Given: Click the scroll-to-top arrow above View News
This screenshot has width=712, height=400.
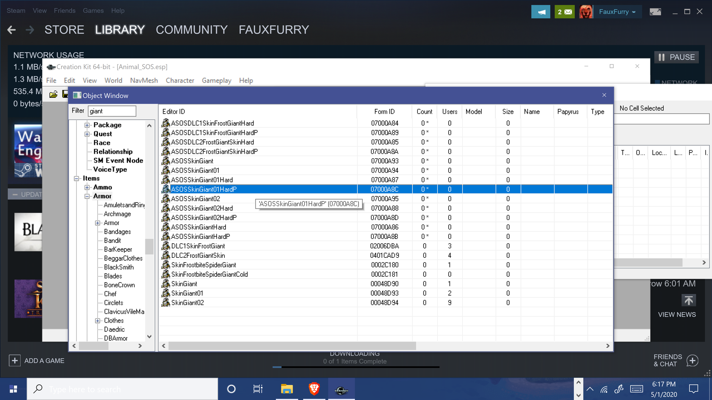Looking at the screenshot, I should tap(689, 300).
